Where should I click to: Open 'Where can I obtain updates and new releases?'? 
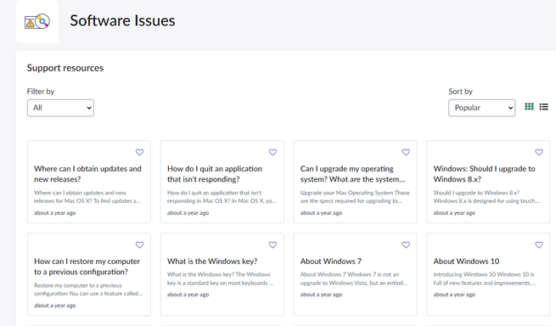point(87,174)
